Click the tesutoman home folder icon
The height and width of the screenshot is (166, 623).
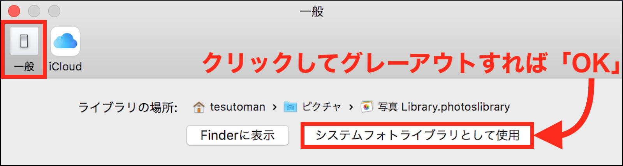199,107
